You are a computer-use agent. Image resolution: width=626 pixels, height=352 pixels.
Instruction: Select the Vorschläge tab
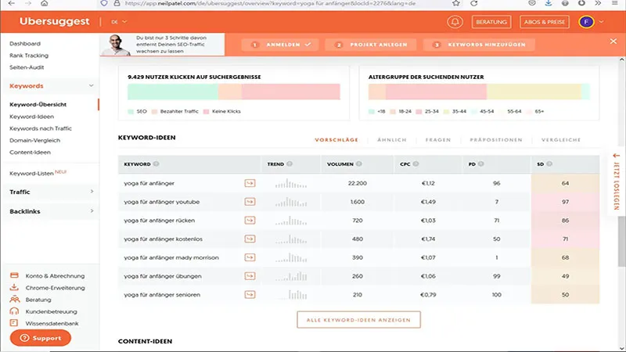336,140
